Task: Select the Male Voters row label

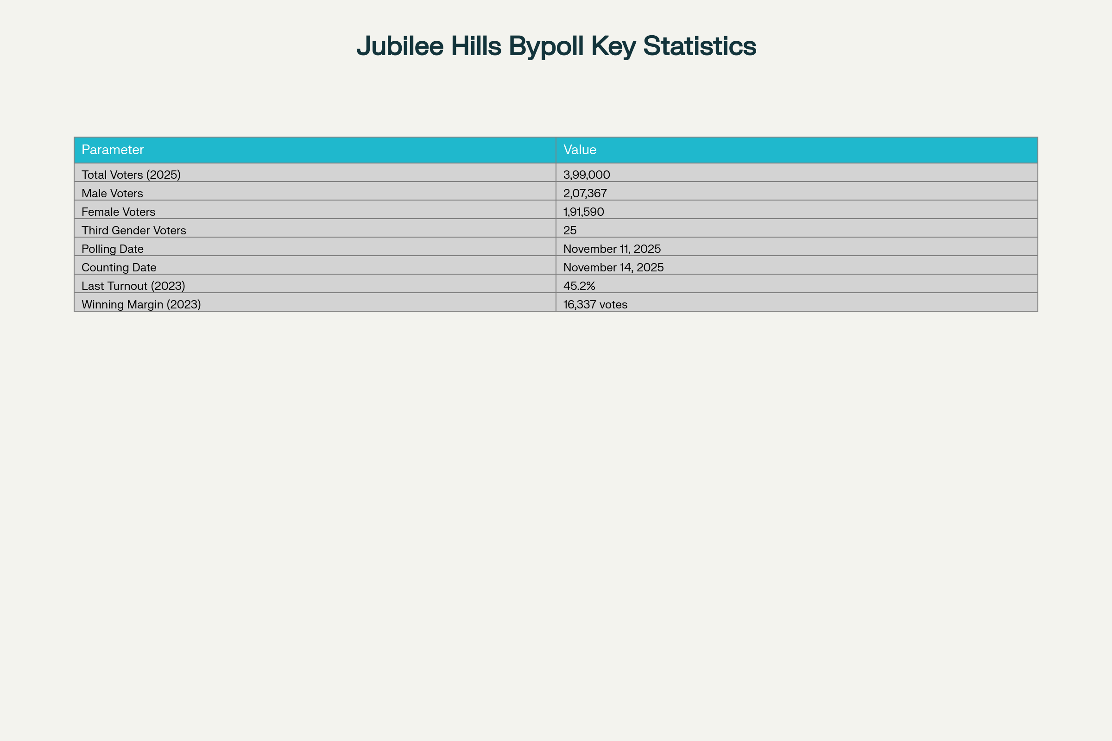Action: [112, 193]
